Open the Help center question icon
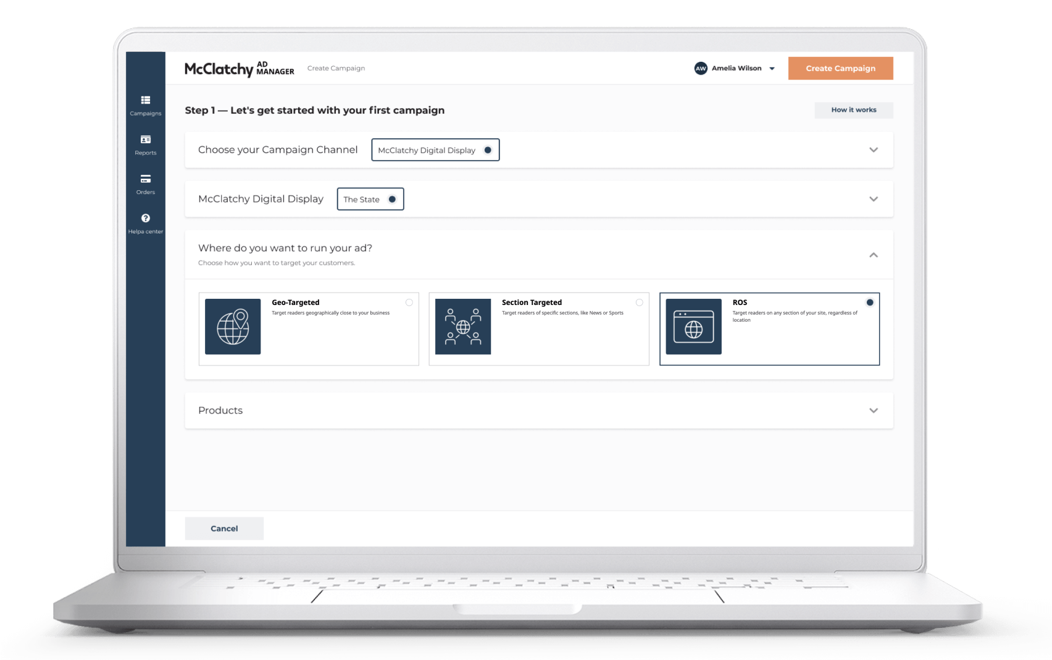Image resolution: width=1052 pixels, height=660 pixels. (146, 219)
